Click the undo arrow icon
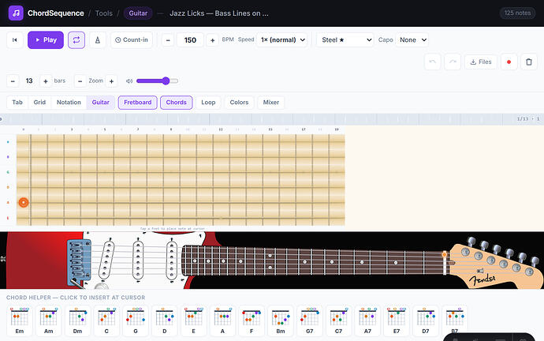Image resolution: width=544 pixels, height=341 pixels. tap(432, 62)
